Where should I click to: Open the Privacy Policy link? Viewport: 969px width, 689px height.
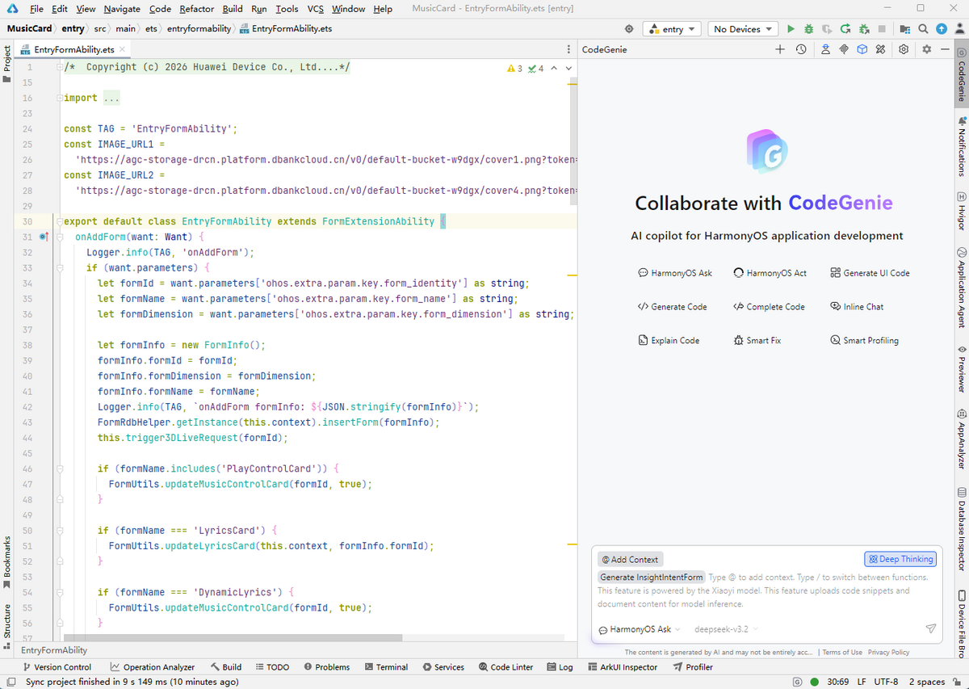point(888,652)
